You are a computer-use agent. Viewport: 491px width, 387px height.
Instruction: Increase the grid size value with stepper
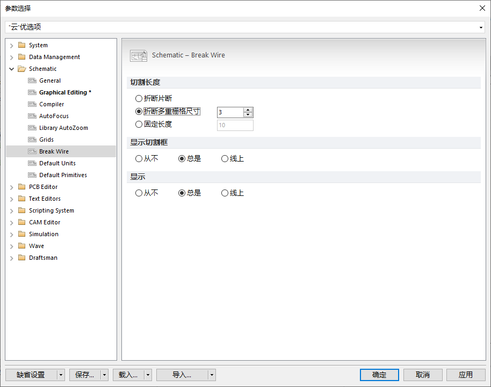(248, 109)
